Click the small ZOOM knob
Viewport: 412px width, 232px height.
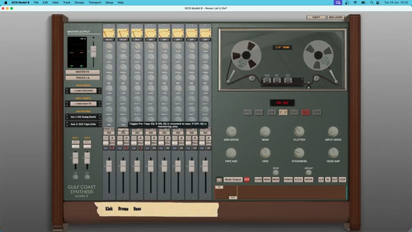tap(276, 172)
